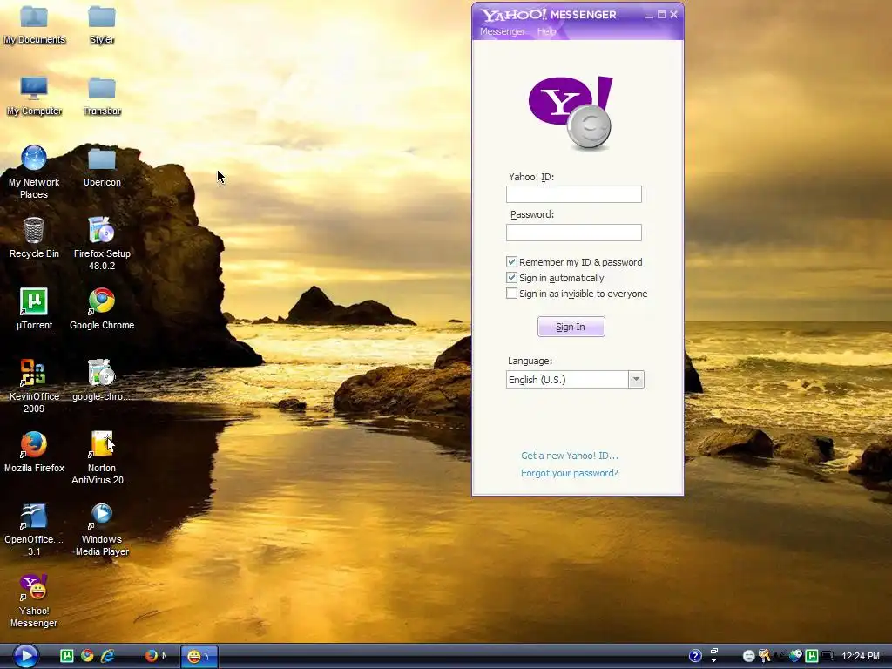Viewport: 892px width, 669px height.
Task: Click Yahoo Messenger taskbar button
Action: point(199,656)
